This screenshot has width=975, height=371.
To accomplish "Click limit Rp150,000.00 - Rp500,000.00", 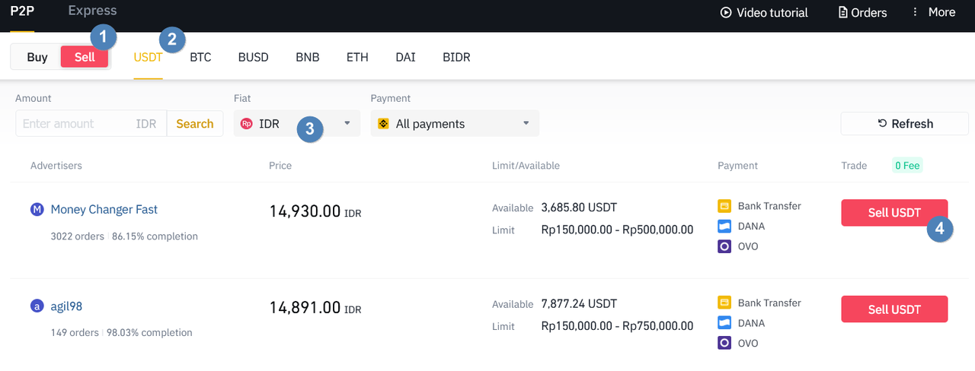I will 617,229.
